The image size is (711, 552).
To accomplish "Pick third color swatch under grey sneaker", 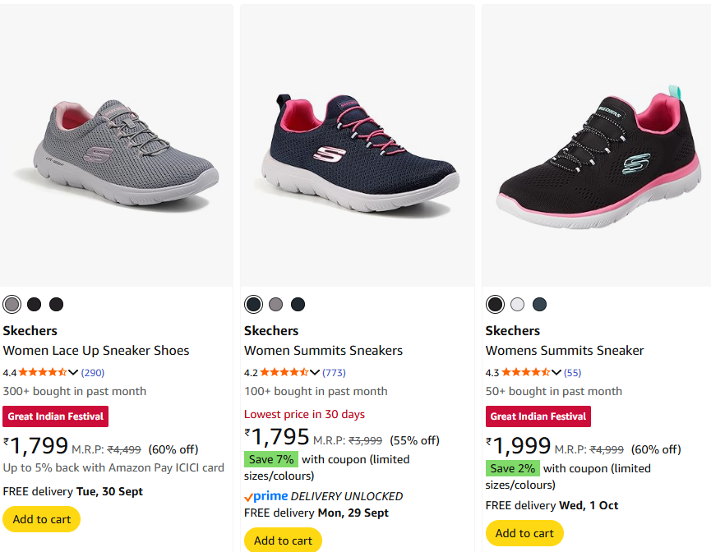I will (56, 305).
